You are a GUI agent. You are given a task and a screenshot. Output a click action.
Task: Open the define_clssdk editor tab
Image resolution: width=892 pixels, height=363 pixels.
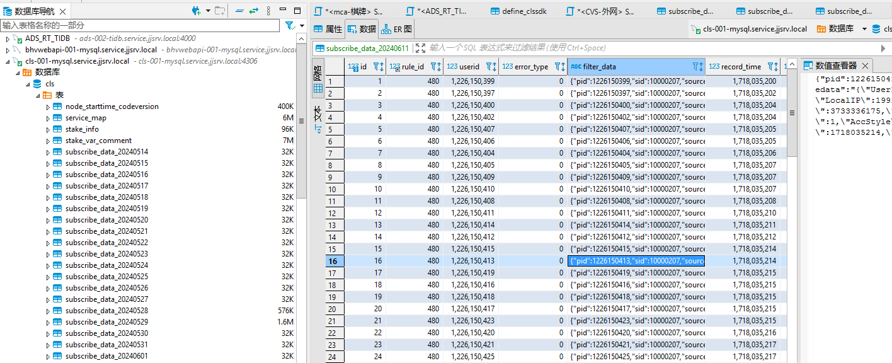(x=523, y=11)
